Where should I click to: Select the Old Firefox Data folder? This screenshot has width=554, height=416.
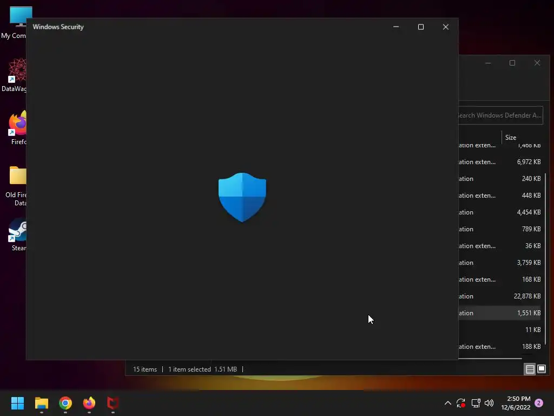coord(15,185)
